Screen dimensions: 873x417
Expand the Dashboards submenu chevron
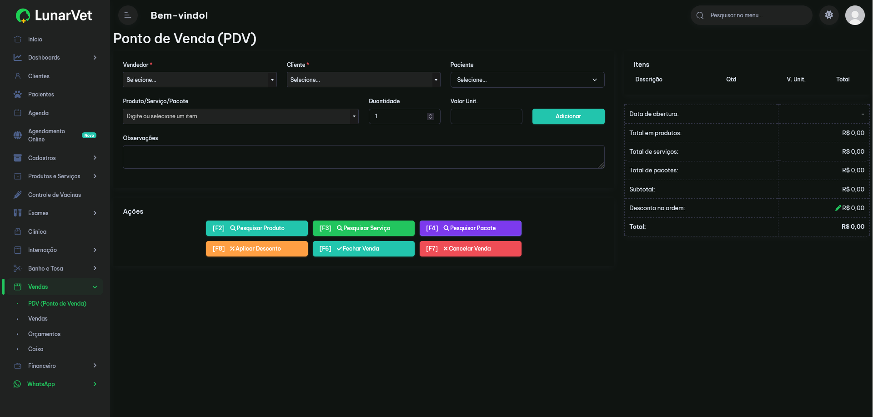point(95,57)
